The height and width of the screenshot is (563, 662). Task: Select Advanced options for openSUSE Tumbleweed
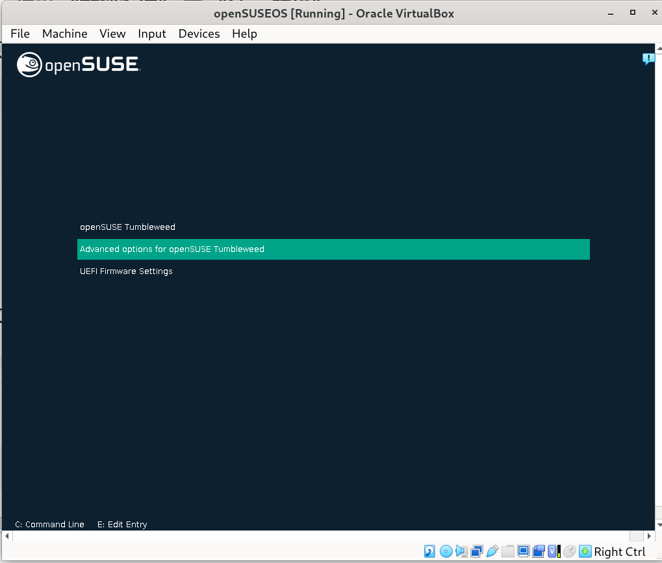333,249
